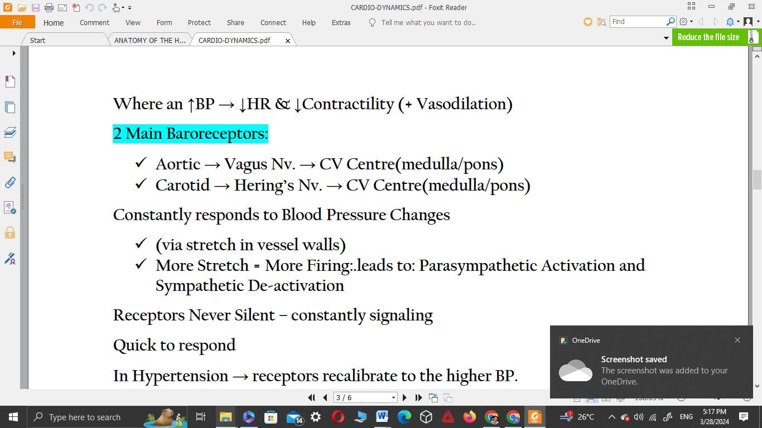Switch to the Comment ribbon tab
Image resolution: width=762 pixels, height=428 pixels.
tap(94, 22)
